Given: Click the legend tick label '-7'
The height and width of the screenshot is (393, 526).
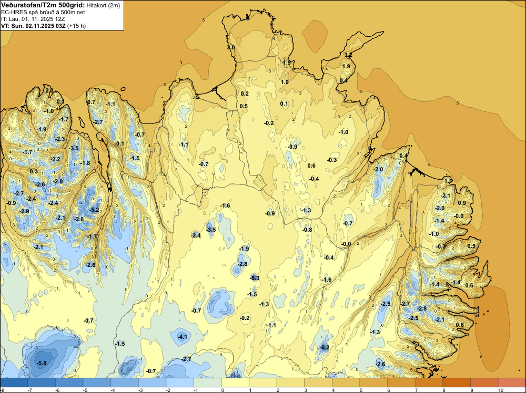Looking at the screenshot, I should [29, 390].
